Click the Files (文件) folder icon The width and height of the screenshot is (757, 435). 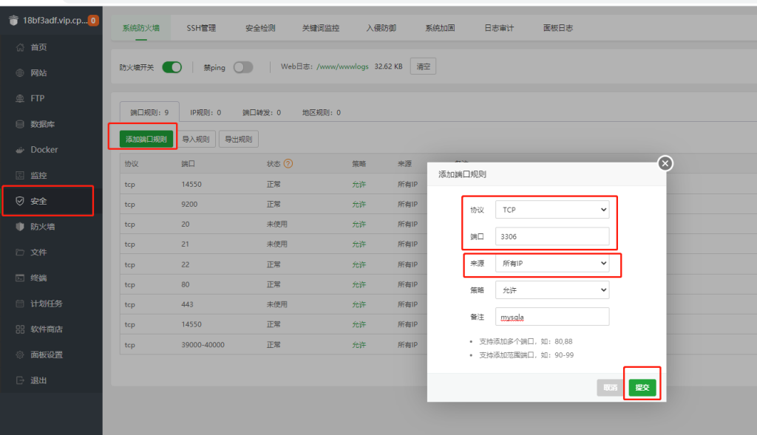click(20, 253)
